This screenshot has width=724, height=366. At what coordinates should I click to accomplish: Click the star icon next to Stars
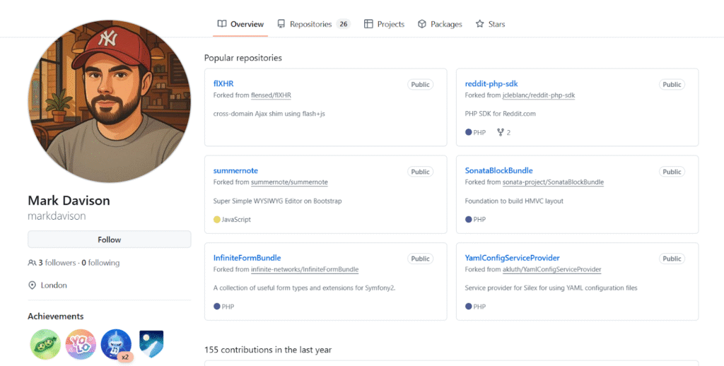pyautogui.click(x=480, y=24)
